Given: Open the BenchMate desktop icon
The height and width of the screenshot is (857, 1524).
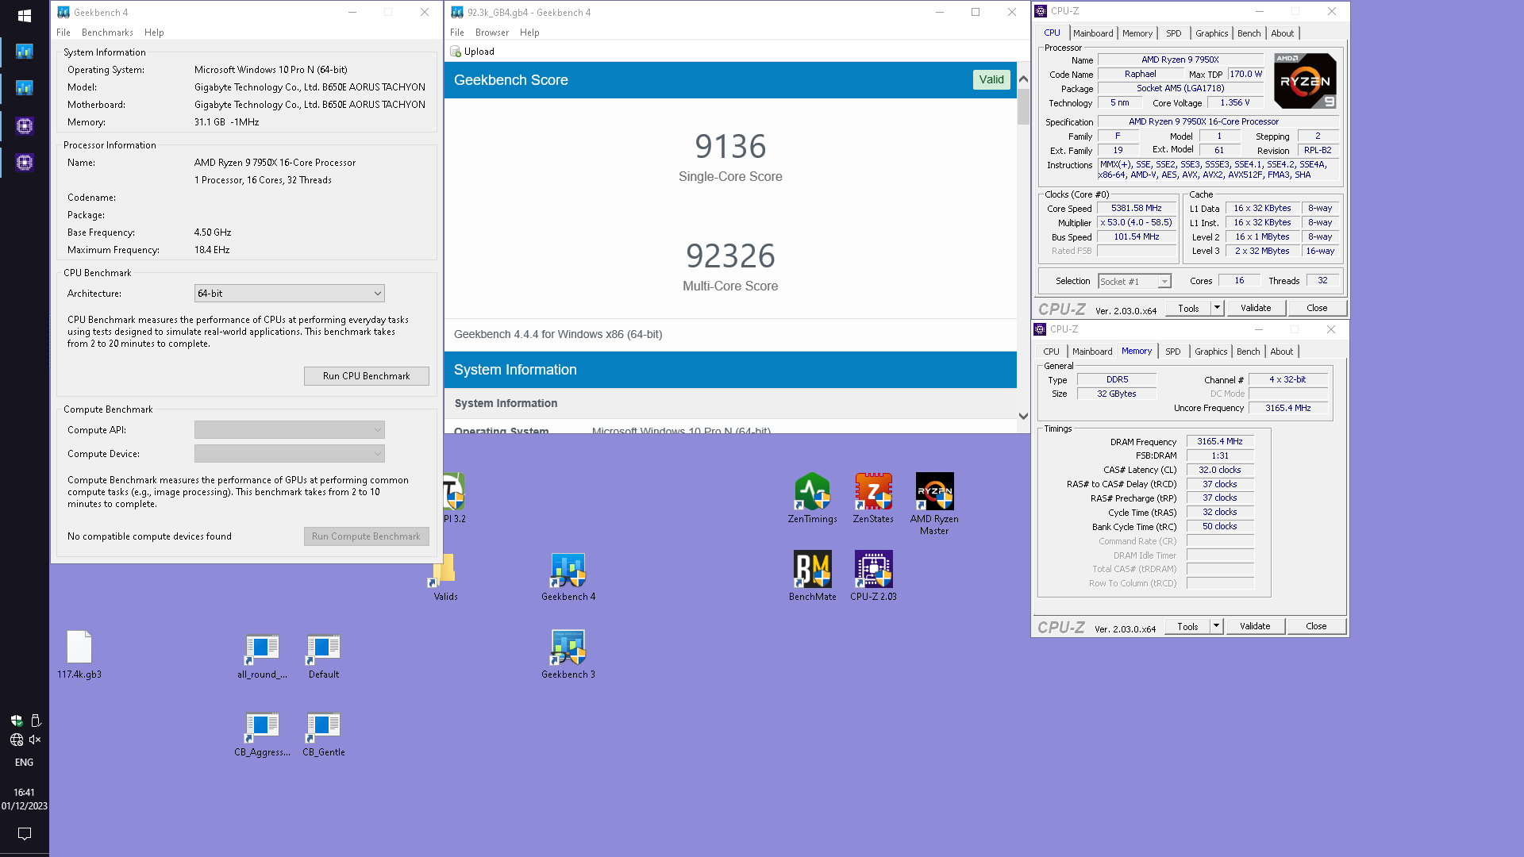Looking at the screenshot, I should 812,576.
